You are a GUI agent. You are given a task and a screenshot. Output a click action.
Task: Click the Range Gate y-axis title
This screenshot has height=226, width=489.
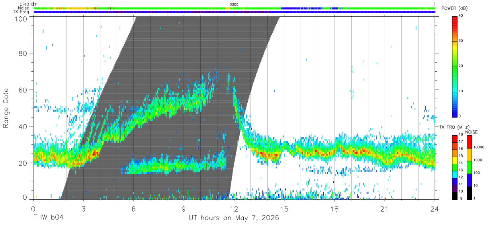(6, 108)
